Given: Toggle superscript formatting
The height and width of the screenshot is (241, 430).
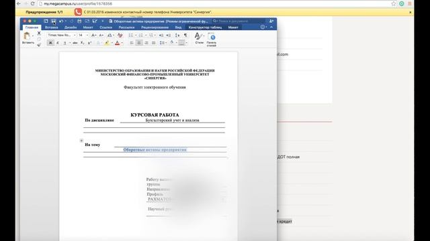Looking at the screenshot, I should 89,43.
